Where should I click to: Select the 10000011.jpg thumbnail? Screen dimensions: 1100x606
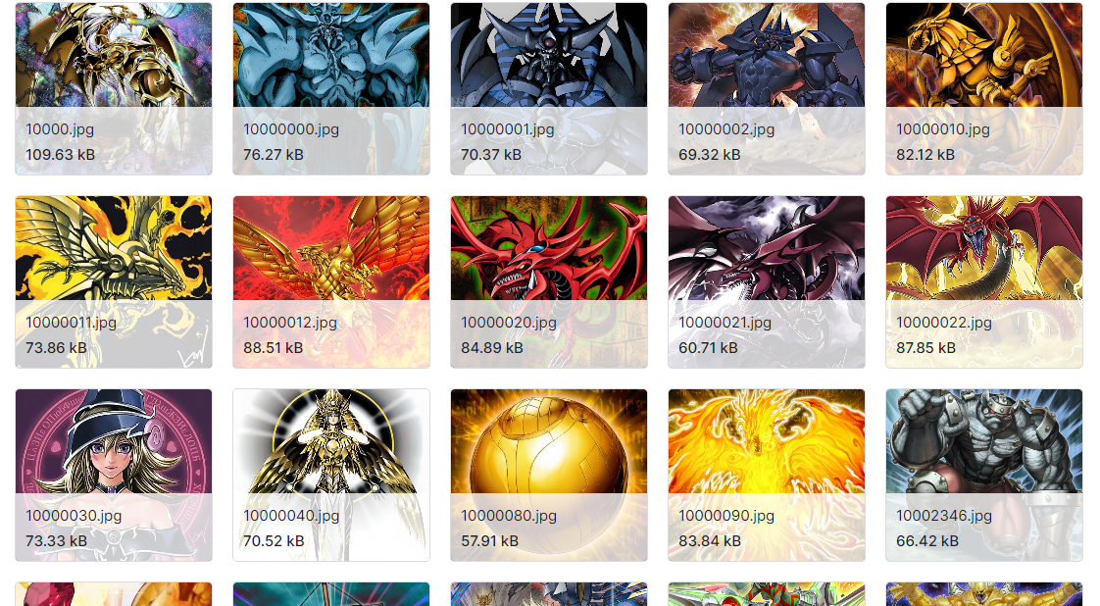pyautogui.click(x=114, y=282)
